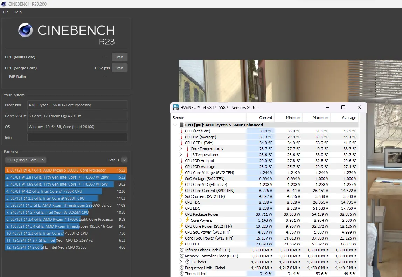402x277 pixels.
Task: Click the thermometer icon for CPU IOD Average
Action: click(x=182, y=167)
